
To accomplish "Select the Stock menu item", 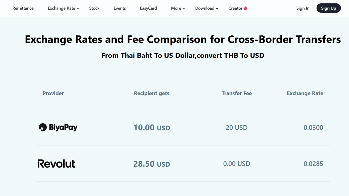I will 94,8.
